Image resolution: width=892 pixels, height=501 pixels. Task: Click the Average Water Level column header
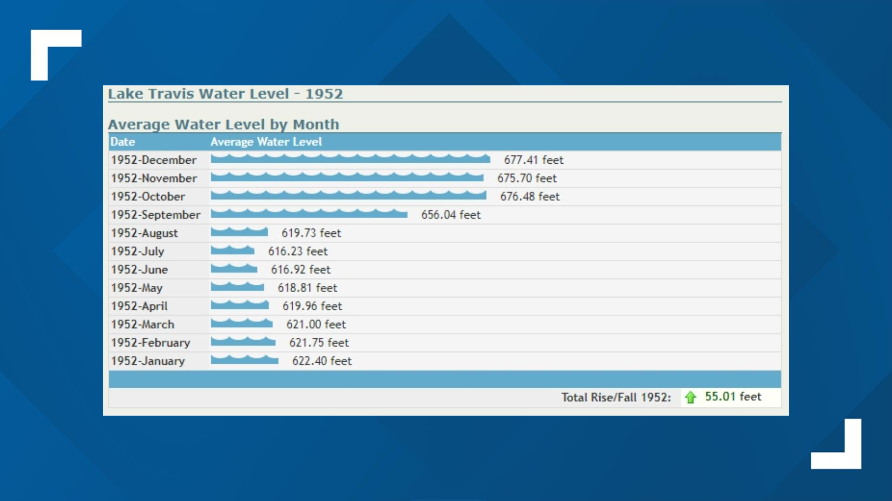[266, 142]
